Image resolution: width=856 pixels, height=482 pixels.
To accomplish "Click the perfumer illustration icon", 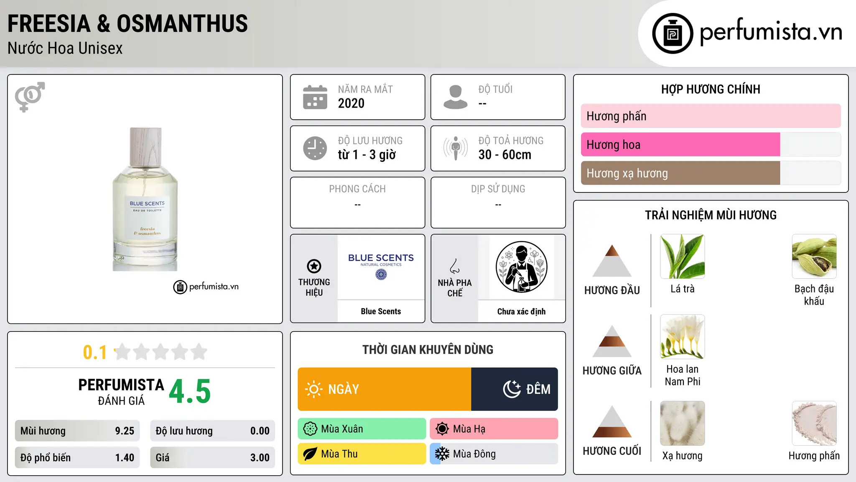I will pos(521,267).
